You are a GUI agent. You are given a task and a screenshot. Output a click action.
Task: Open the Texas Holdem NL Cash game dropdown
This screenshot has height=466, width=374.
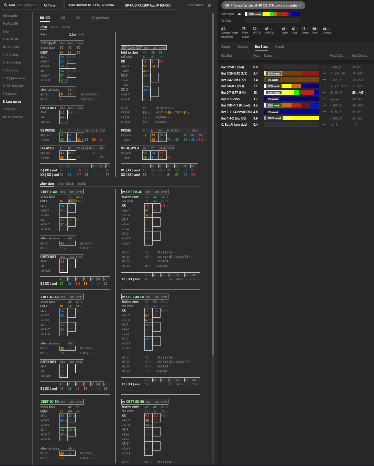(92, 5)
